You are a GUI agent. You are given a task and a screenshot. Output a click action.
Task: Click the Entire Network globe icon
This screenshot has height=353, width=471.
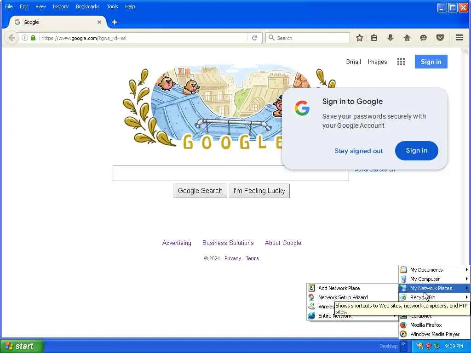(x=312, y=316)
